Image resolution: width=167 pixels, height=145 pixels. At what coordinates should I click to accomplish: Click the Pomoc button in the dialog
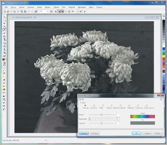pos(158,133)
